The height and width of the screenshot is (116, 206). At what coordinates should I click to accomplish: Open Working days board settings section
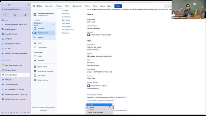[67, 26]
